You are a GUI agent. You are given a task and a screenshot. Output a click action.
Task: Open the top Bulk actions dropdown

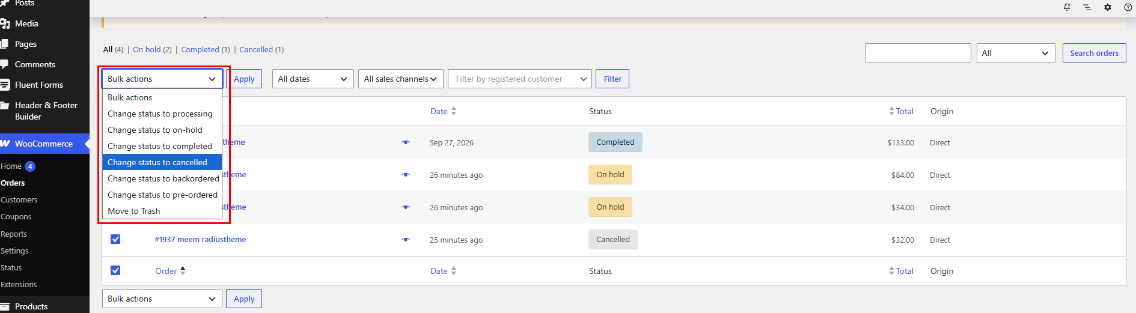162,79
